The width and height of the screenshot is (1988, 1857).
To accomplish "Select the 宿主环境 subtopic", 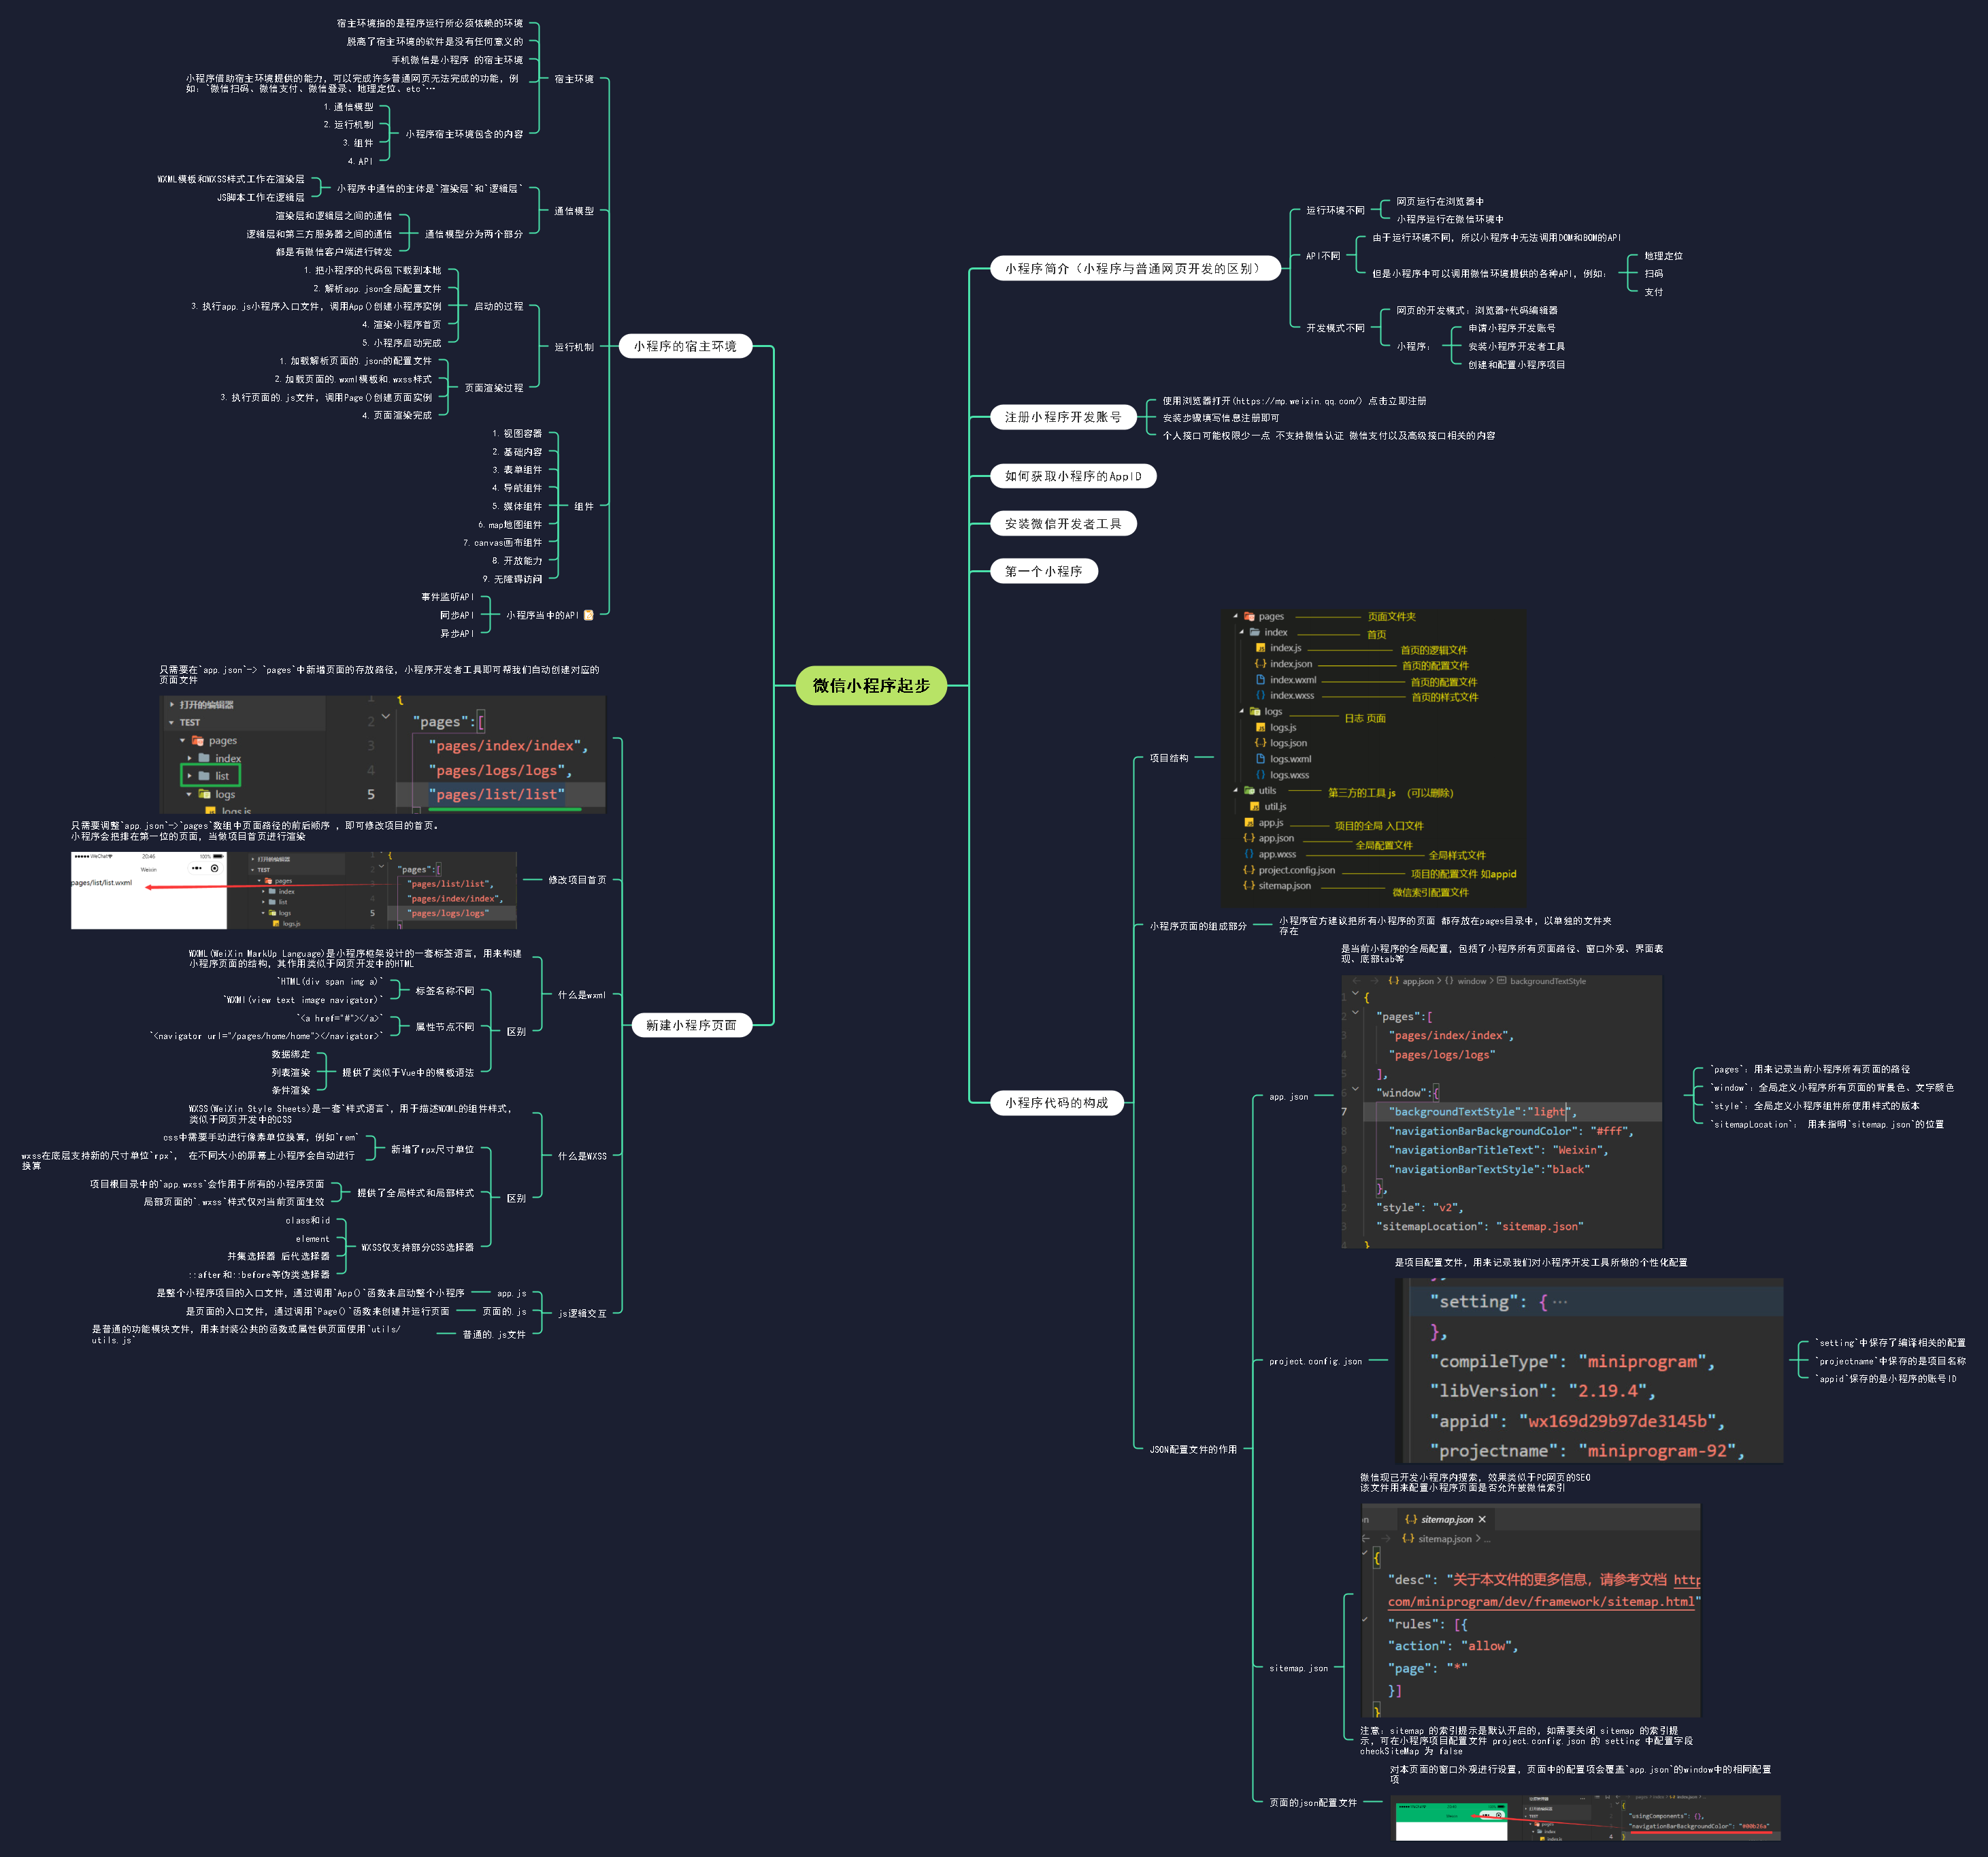I will click(574, 79).
